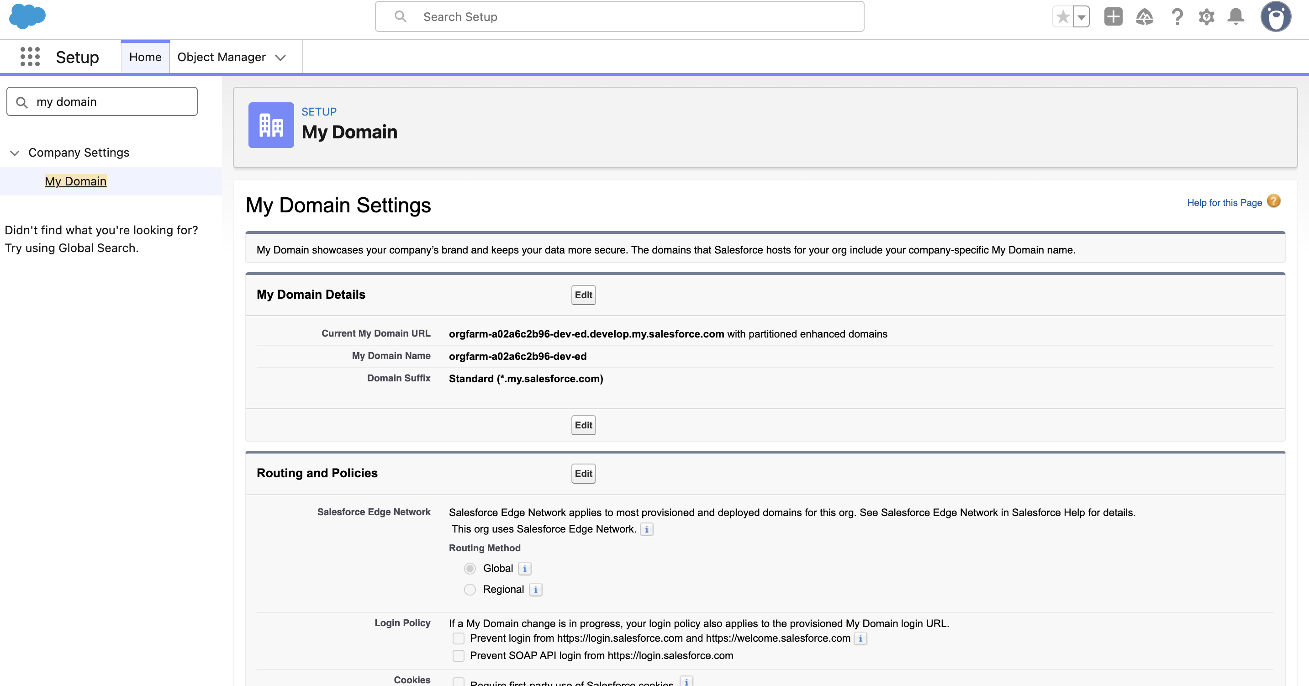The image size is (1309, 686).
Task: Open the favorites list dropdown arrow
Action: [1082, 17]
